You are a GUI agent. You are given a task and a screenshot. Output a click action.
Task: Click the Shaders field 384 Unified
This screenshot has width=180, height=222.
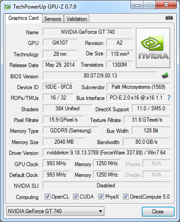point(67,109)
